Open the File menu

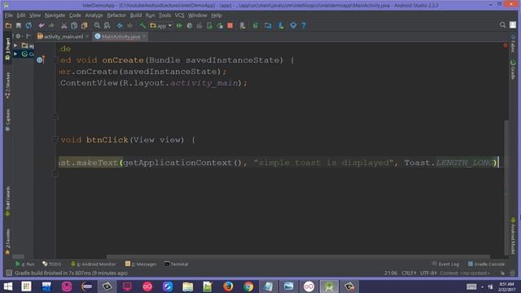point(9,15)
